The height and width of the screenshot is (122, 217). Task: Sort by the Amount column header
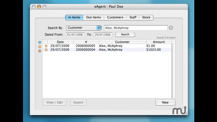point(159,42)
